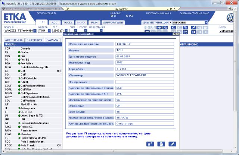Click the Volkswagen logo
239x155 pixels.
pos(230,18)
